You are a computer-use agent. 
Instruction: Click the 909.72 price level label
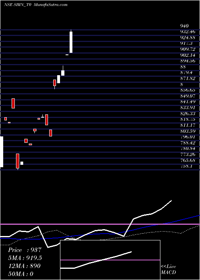pyautogui.click(x=188, y=49)
